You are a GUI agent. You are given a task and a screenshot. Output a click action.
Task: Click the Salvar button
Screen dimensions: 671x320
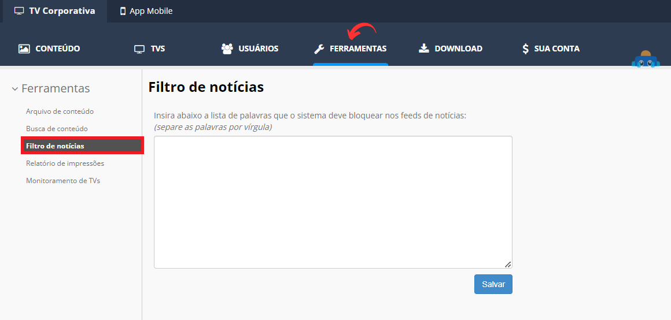(x=493, y=284)
